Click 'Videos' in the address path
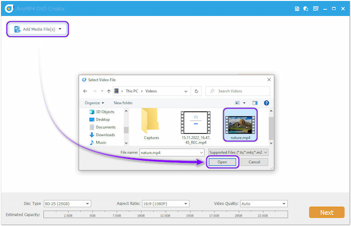The image size is (351, 226). pos(151,91)
